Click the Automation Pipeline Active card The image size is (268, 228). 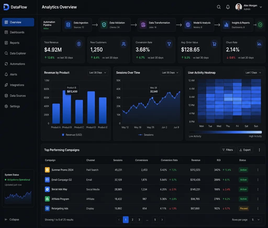51,25
